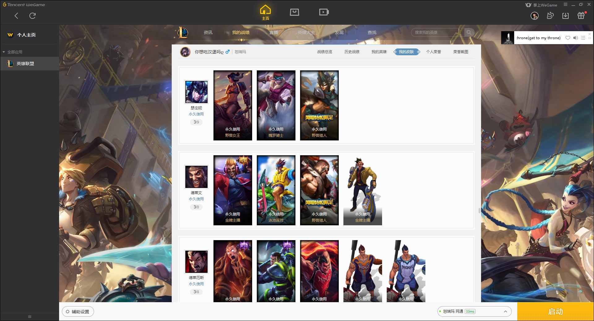Click the 德莱厄斯 champion portrait
The image size is (594, 321).
tap(196, 262)
